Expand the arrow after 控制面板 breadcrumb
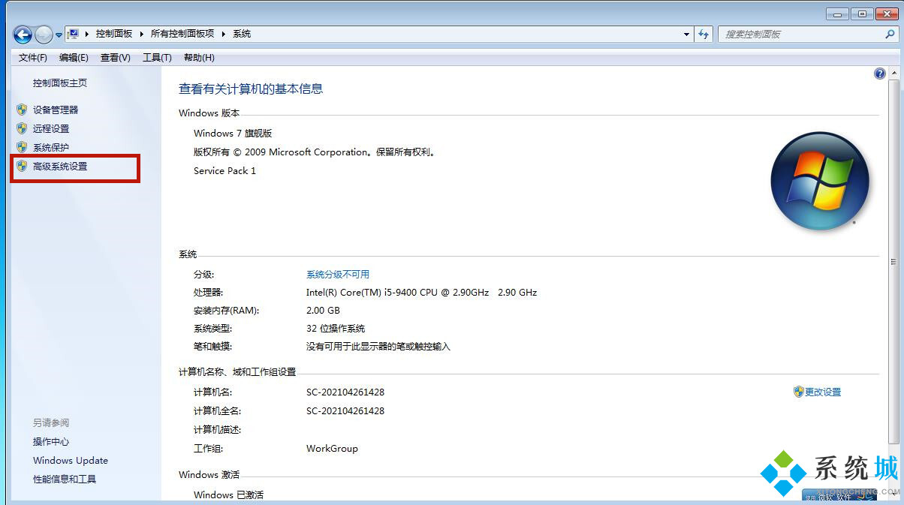Screen dimensions: 904x505 tap(142, 35)
